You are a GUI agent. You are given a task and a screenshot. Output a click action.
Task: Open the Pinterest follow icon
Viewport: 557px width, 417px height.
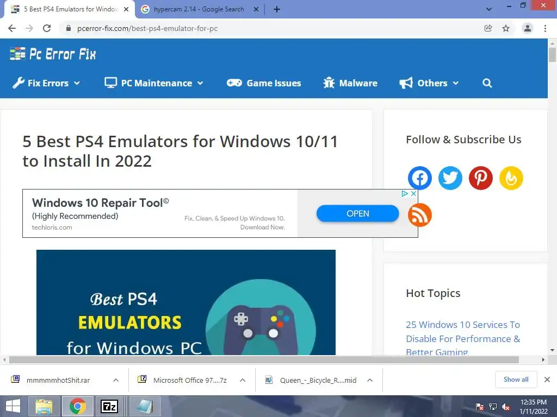(481, 178)
